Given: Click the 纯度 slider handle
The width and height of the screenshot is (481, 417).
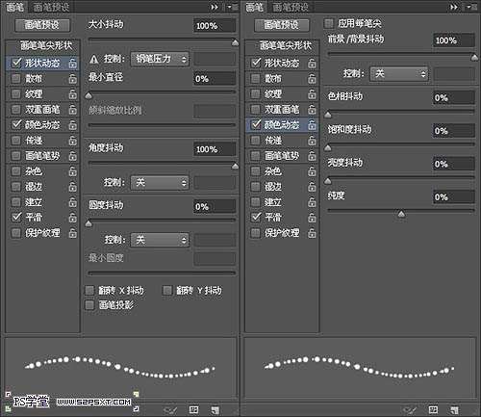Looking at the screenshot, I should point(401,214).
